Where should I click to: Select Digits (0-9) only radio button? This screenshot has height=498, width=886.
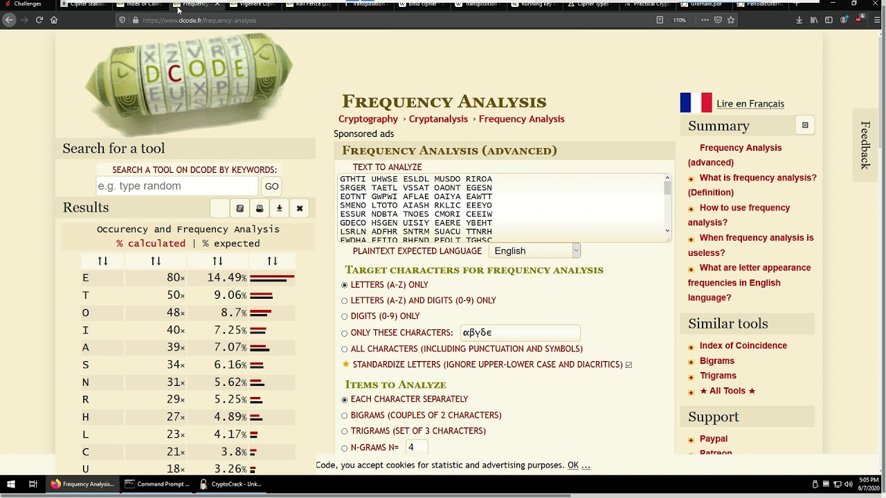[x=344, y=317]
